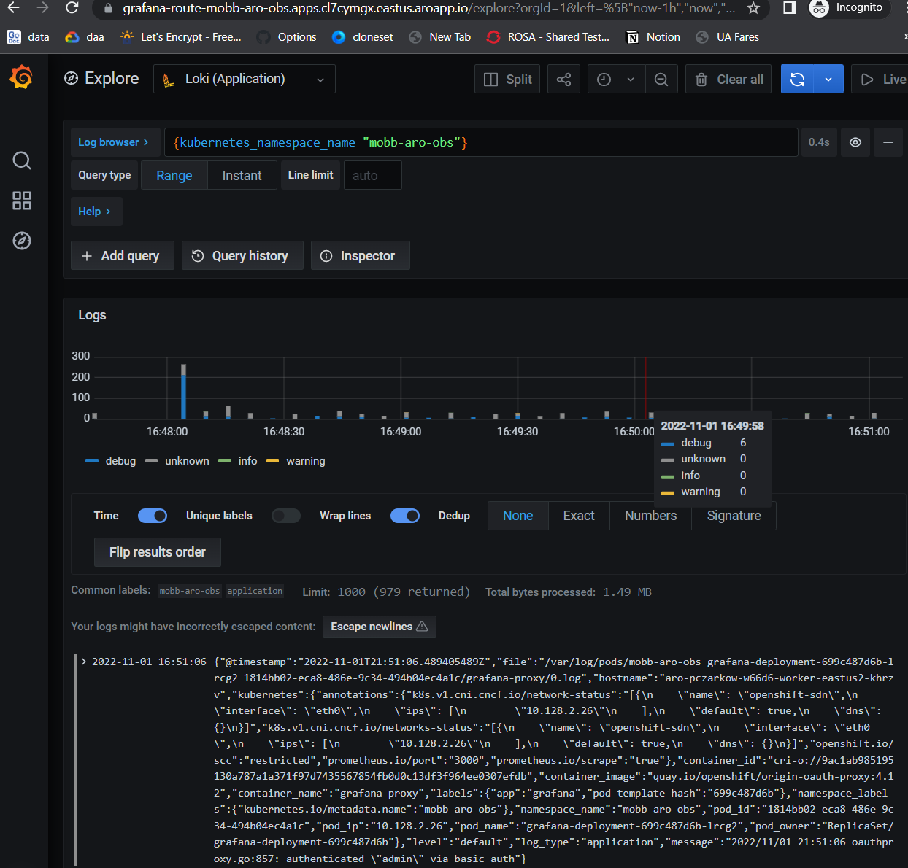The image size is (908, 868).
Task: Run the query with the refresh icon
Action: 797,78
